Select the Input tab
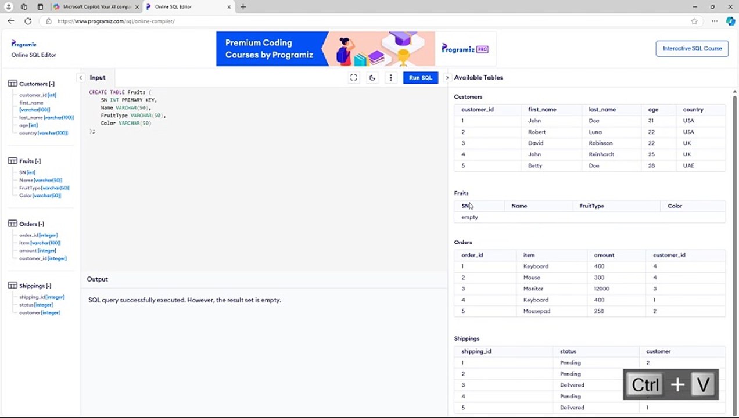This screenshot has height=418, width=739. coord(98,77)
